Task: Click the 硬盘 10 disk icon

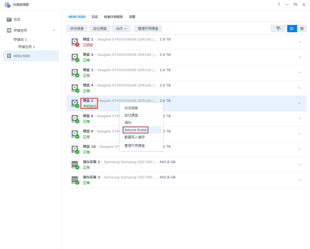Action: click(x=75, y=149)
